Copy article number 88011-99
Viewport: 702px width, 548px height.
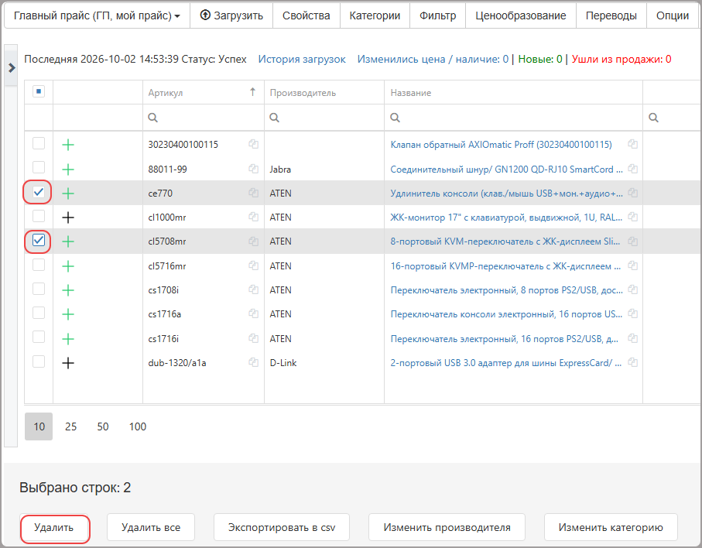point(253,169)
